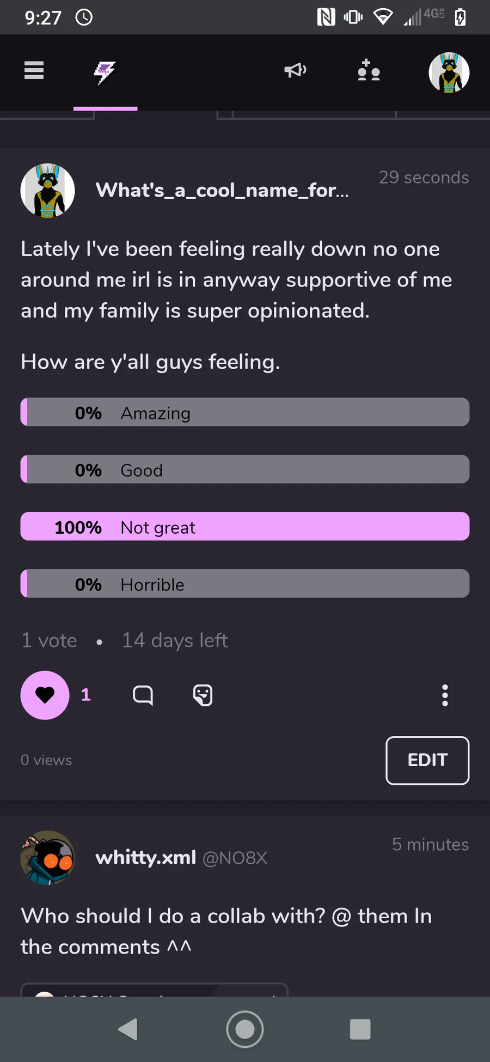Viewport: 490px width, 1062px height.
Task: Open the whitty.xml user profile link
Action: tap(146, 858)
